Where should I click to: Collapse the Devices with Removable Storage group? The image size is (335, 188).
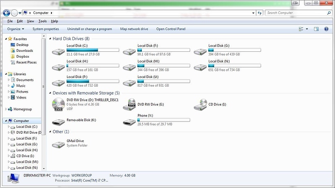point(50,93)
